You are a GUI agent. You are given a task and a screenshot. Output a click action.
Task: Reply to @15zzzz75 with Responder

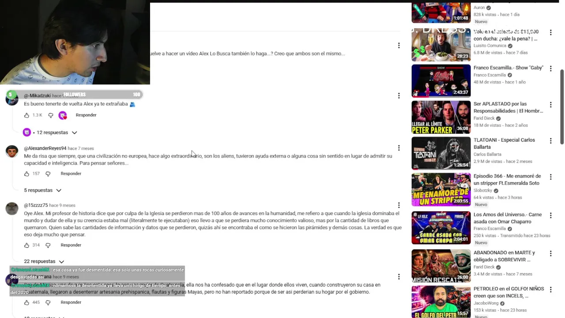71,245
